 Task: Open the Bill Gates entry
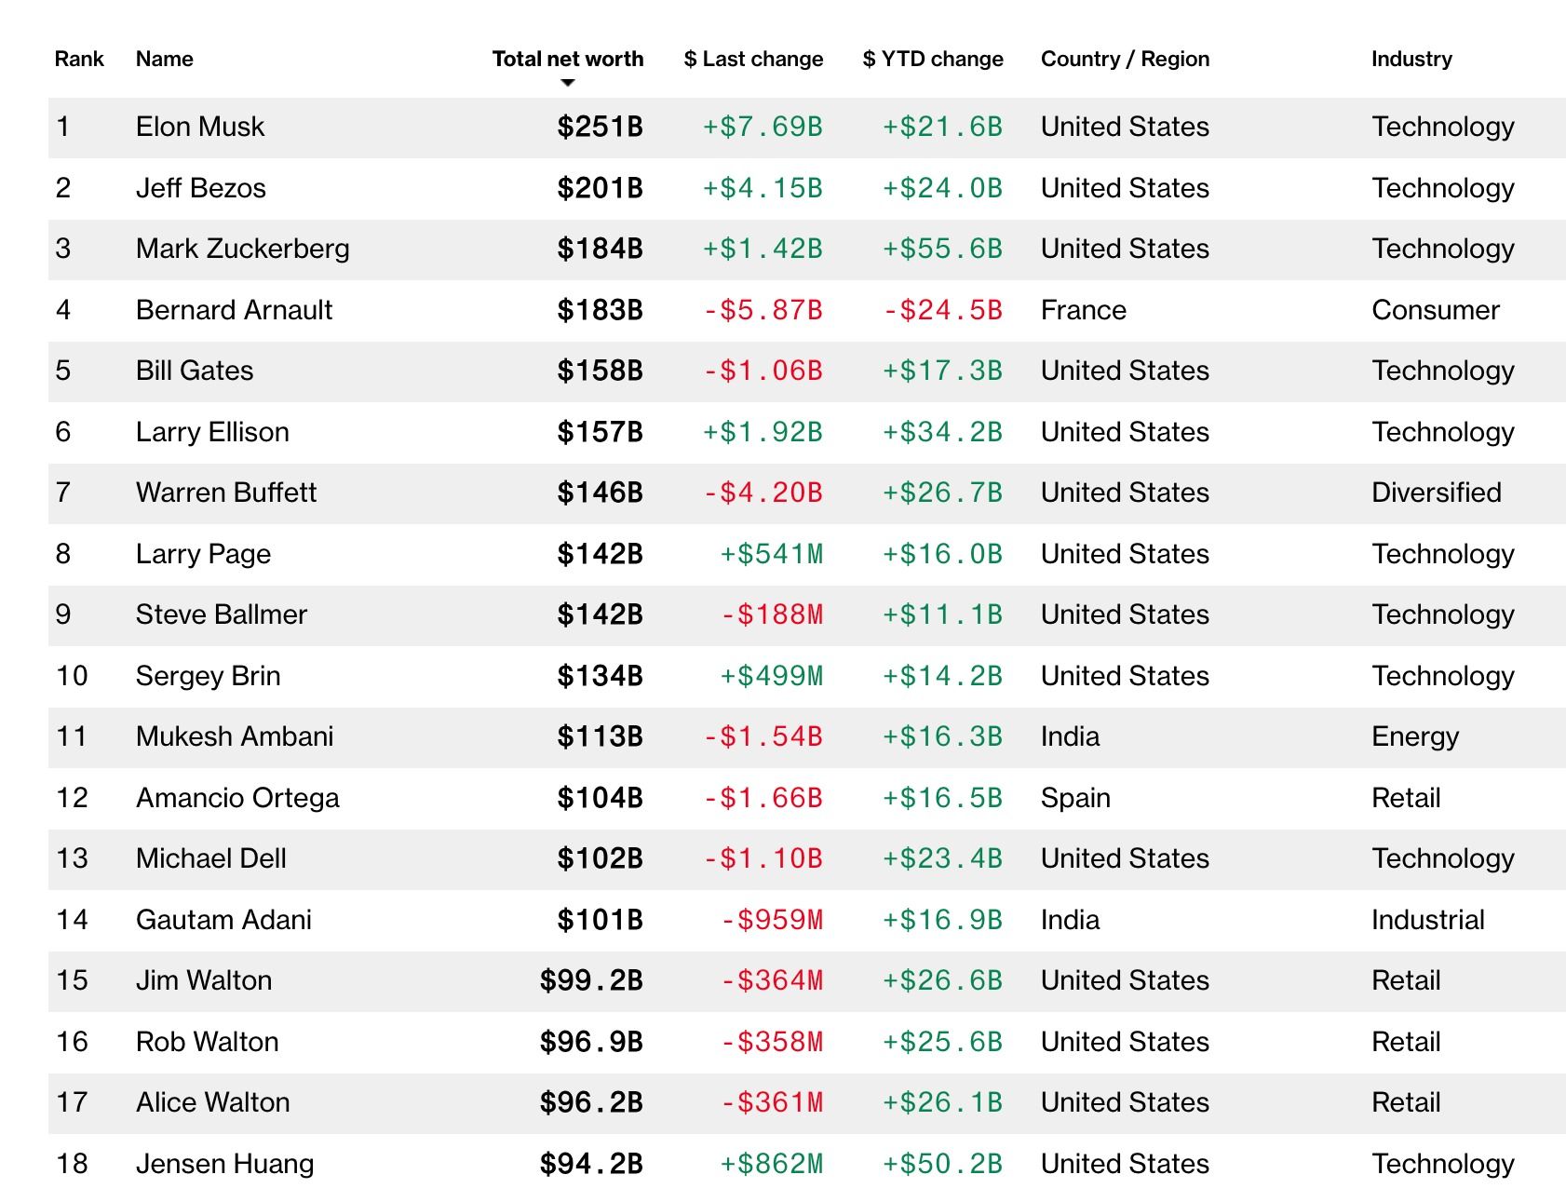coord(195,371)
